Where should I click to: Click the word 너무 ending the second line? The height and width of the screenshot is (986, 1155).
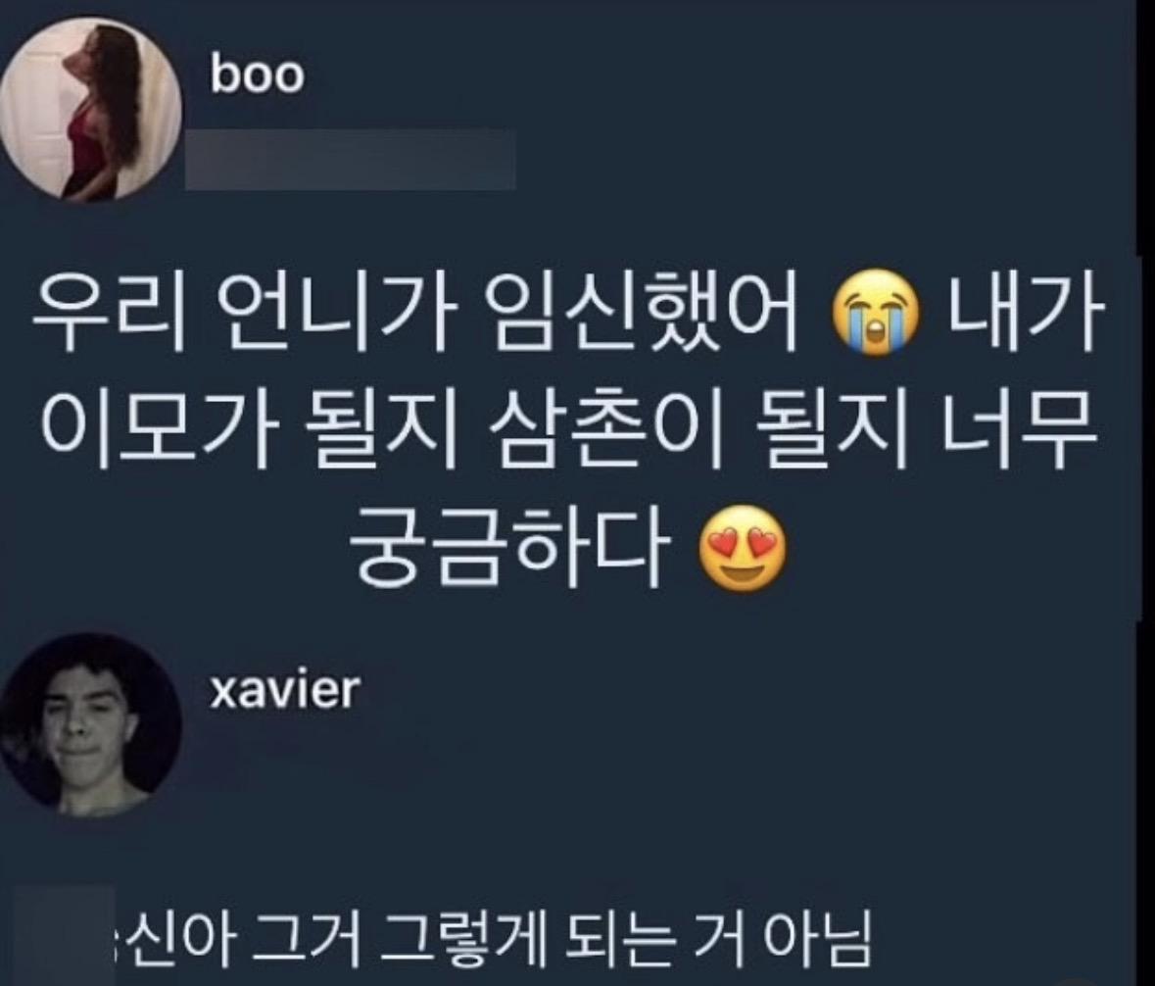click(x=1017, y=432)
